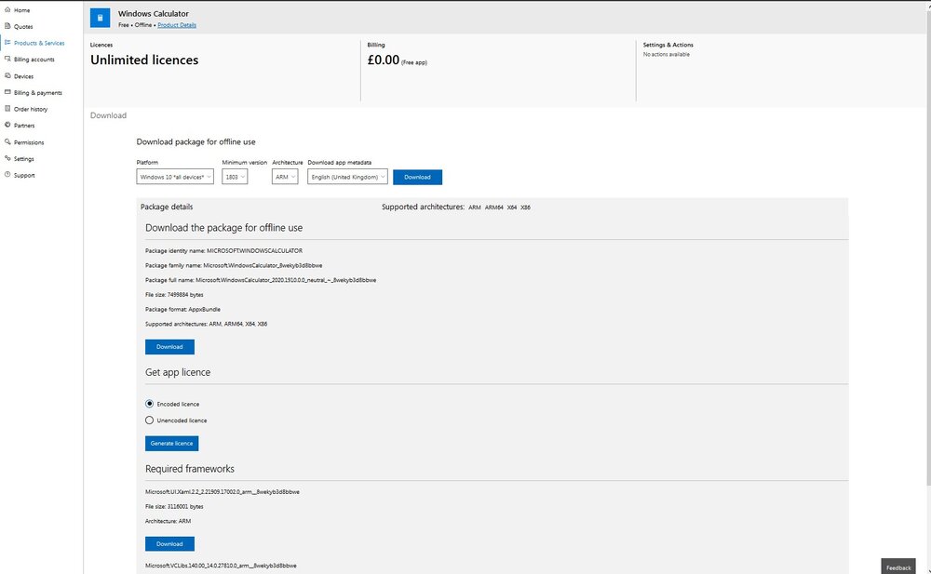This screenshot has width=931, height=574.
Task: Click the £0.00 billing amount
Action: (384, 60)
